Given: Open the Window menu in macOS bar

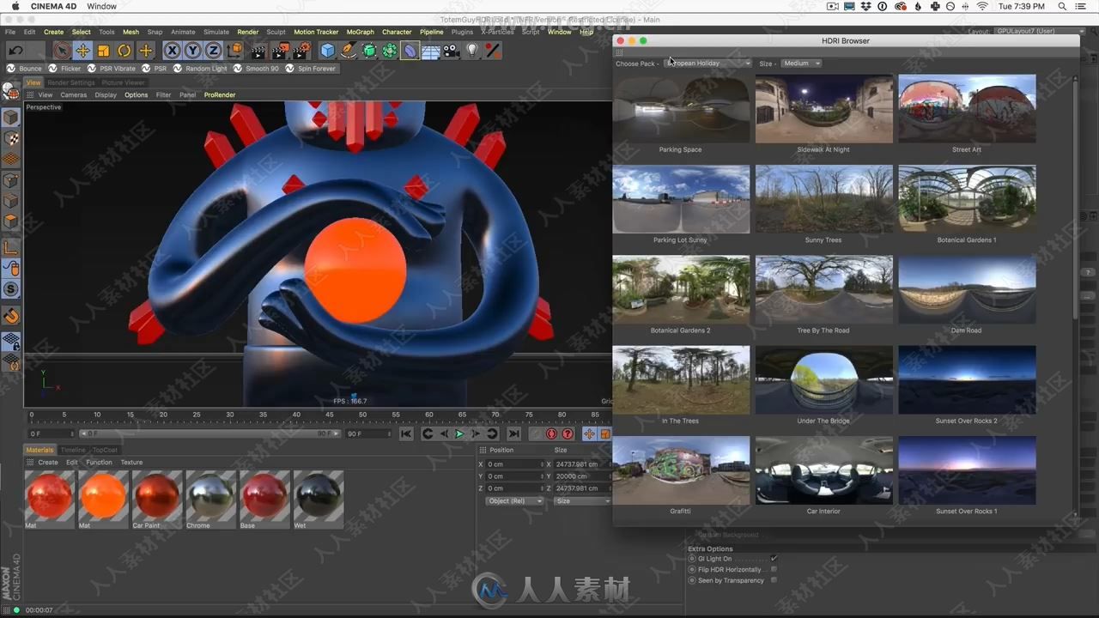Looking at the screenshot, I should (101, 6).
